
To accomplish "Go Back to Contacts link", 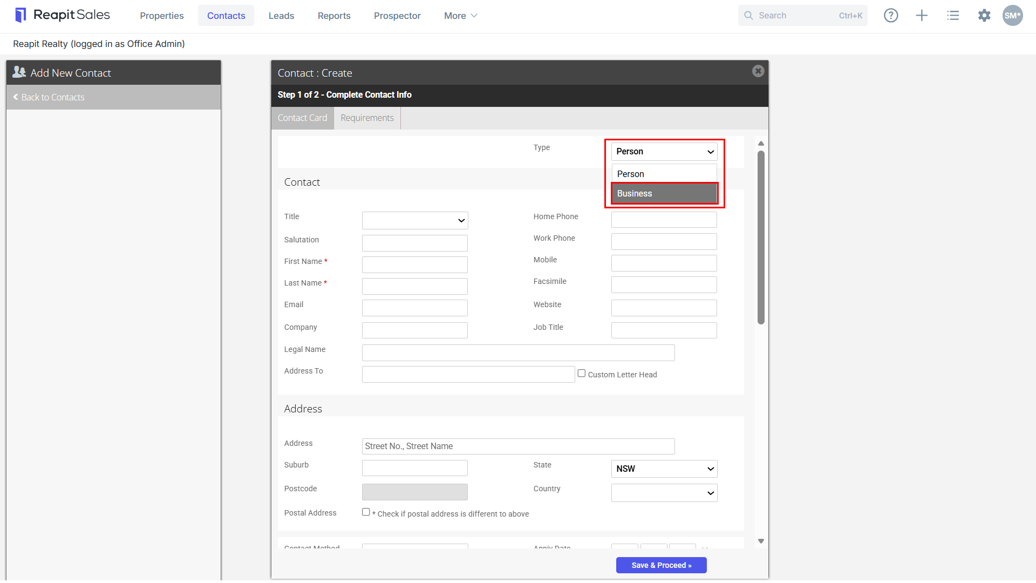I will pos(49,97).
